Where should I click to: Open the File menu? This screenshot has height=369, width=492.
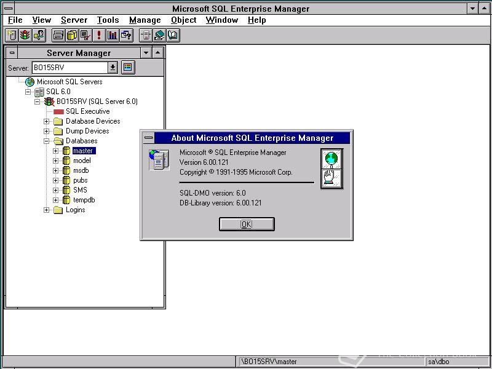pos(15,20)
